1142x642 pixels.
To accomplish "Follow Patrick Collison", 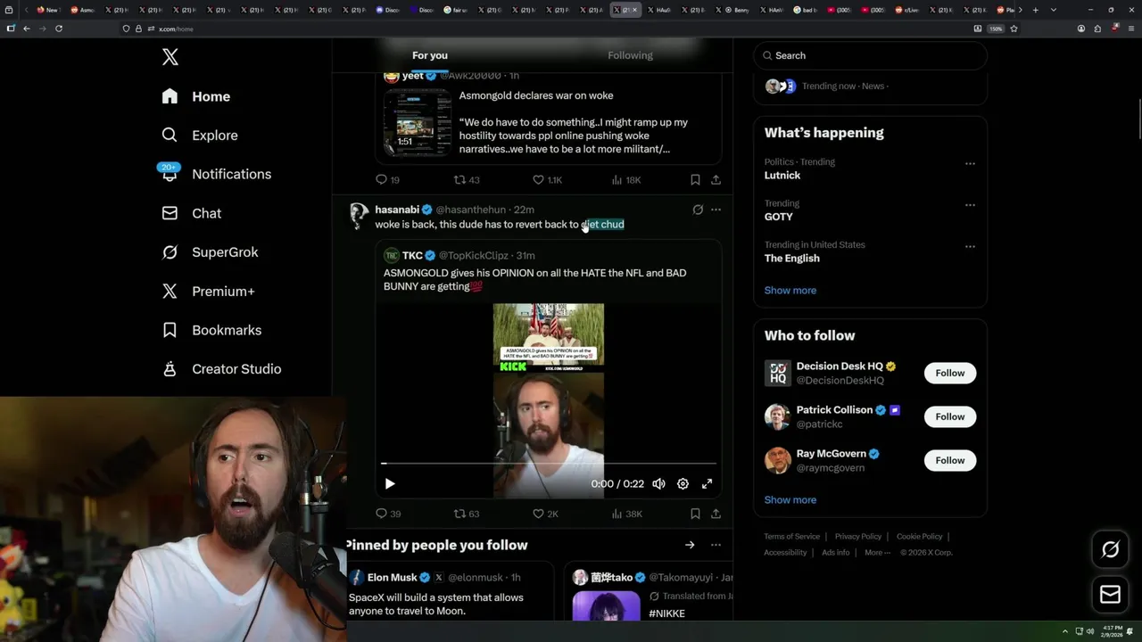I will point(950,416).
